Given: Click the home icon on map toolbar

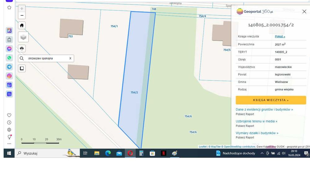Looking at the screenshot, I should click(x=22, y=25).
